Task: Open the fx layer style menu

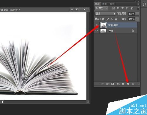Action: coord(108,84)
